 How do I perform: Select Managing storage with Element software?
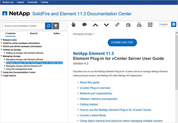(x=25, y=59)
